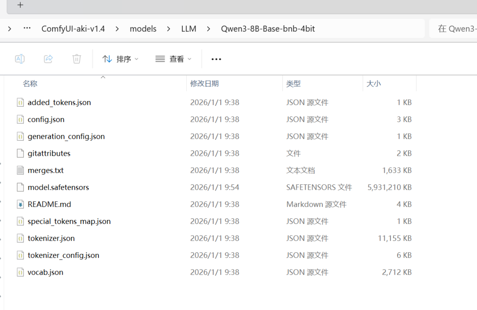Click the SAFETENSORS 文件 type cell

(x=319, y=187)
